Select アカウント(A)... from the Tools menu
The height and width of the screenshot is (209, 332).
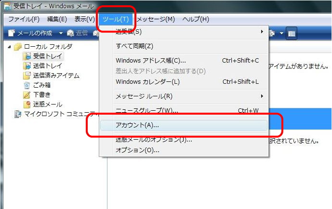pyautogui.click(x=184, y=125)
